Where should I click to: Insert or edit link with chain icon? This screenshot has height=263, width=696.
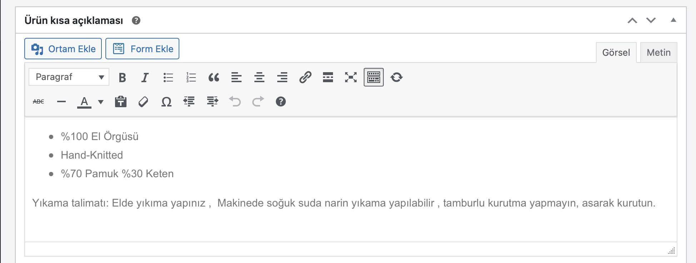[x=305, y=77]
